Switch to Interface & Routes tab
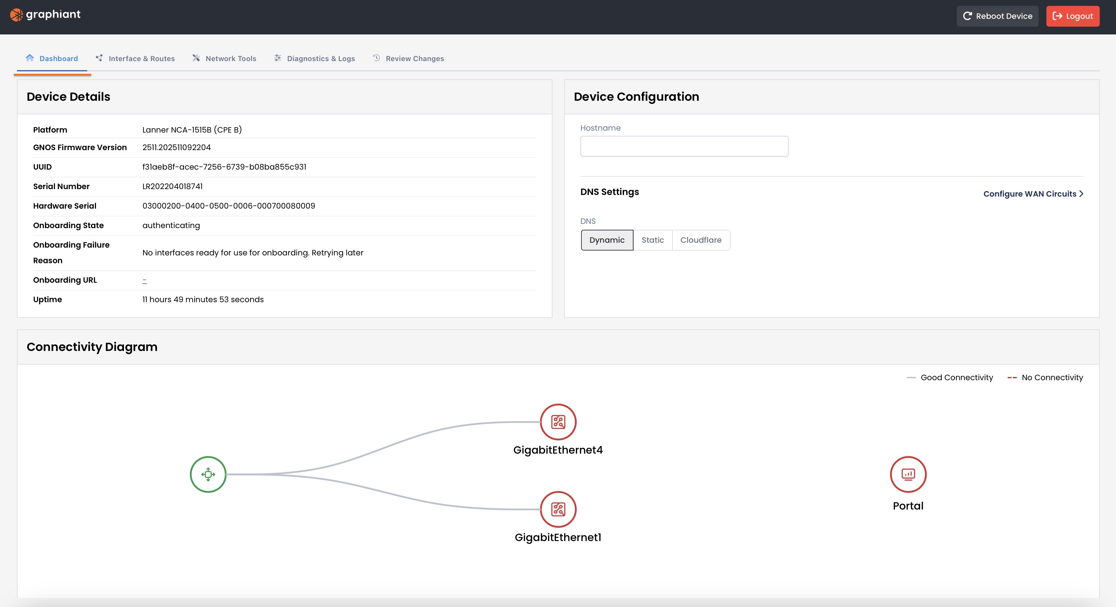This screenshot has width=1116, height=607. [x=135, y=58]
